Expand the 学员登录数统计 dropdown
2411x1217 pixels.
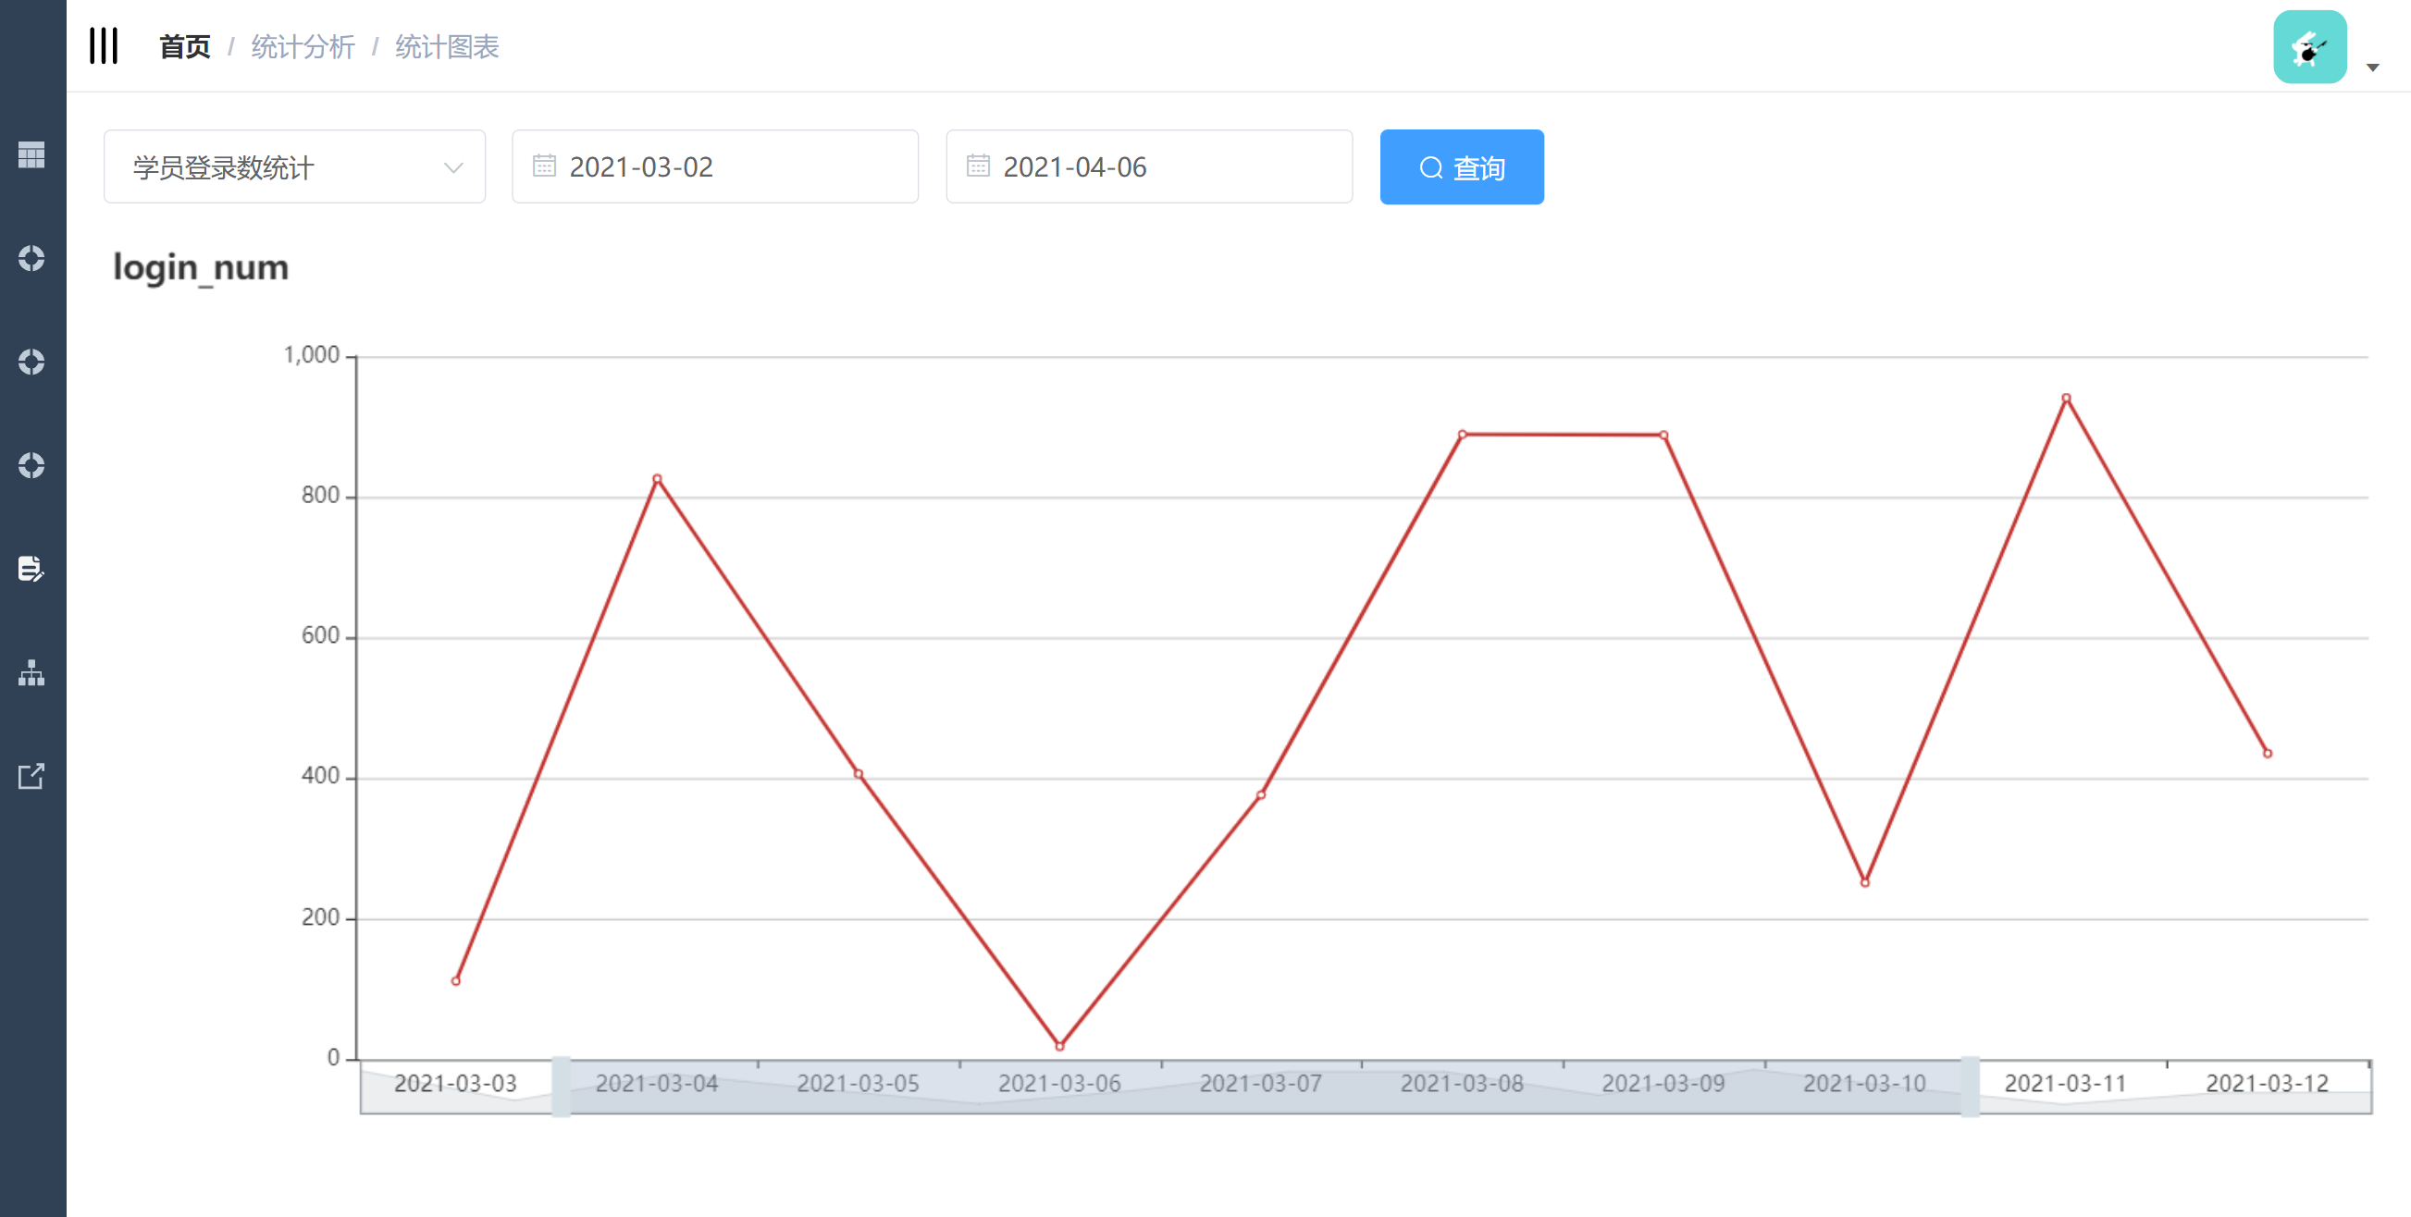[294, 167]
